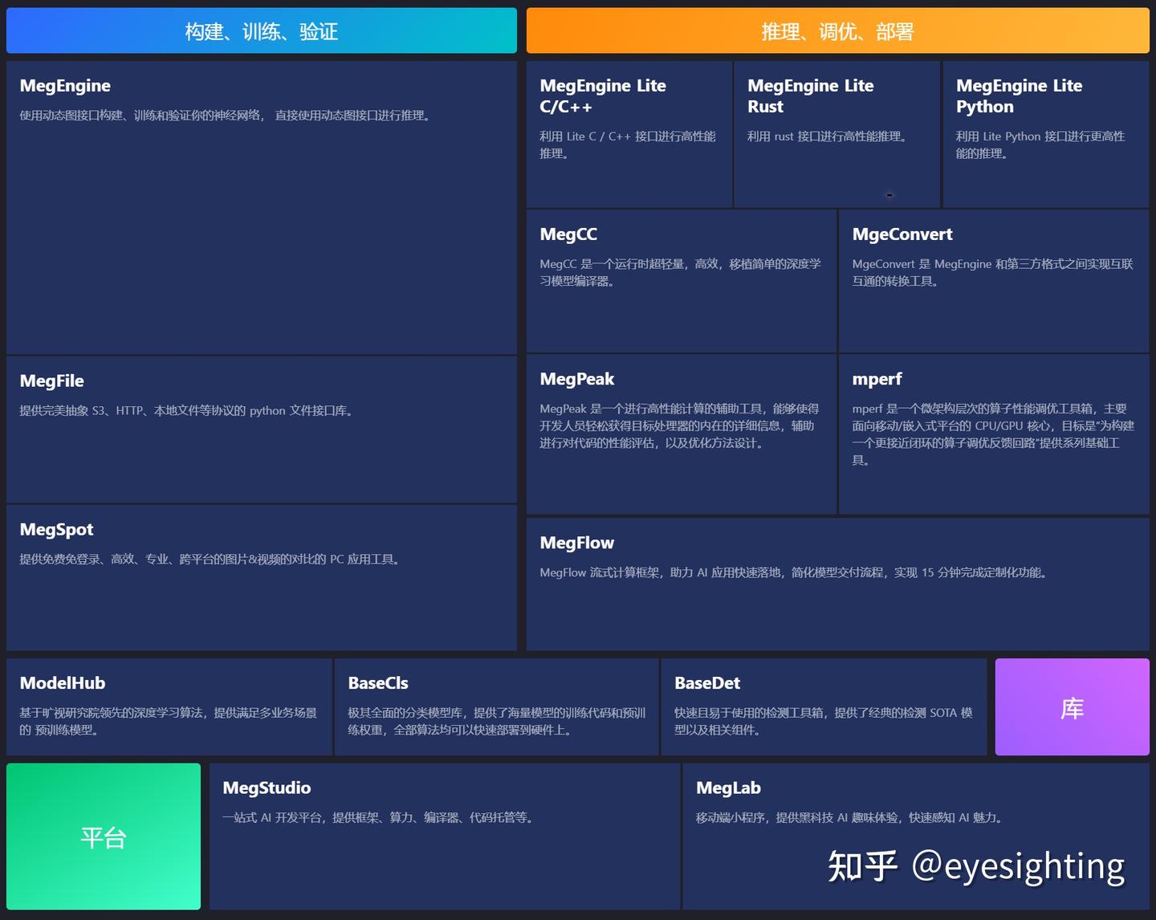Select the BaseDet detection toolbox card
The width and height of the screenshot is (1156, 920).
point(823,706)
